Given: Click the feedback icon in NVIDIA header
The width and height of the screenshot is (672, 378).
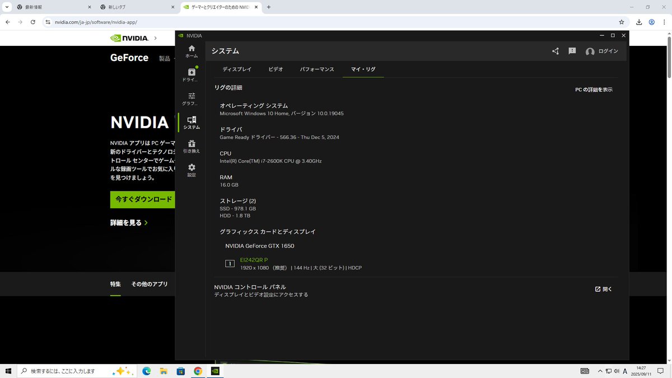Looking at the screenshot, I should [x=572, y=51].
